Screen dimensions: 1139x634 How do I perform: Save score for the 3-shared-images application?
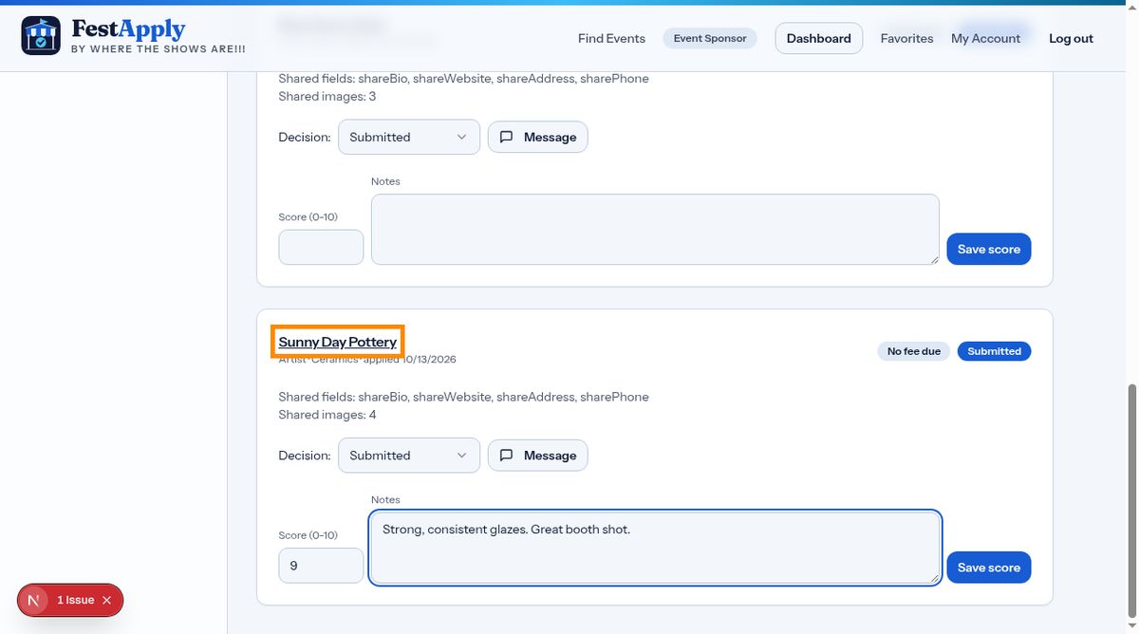point(988,249)
